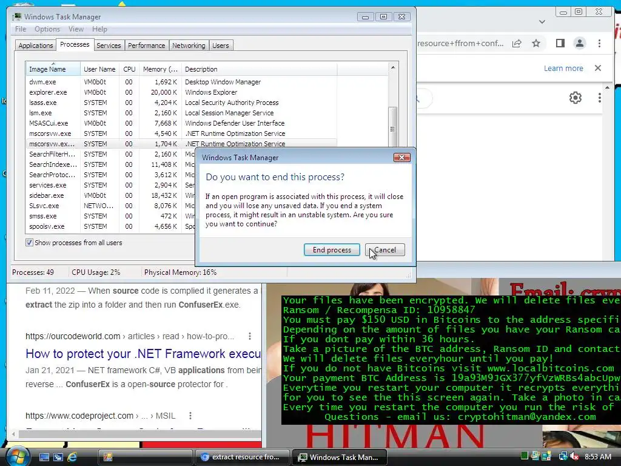
Task: Click process list vertical scrollbar thumb
Action: [x=392, y=127]
